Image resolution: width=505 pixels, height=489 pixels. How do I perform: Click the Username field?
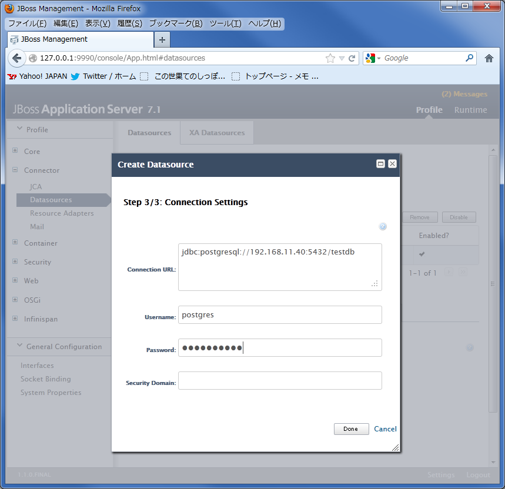click(280, 315)
